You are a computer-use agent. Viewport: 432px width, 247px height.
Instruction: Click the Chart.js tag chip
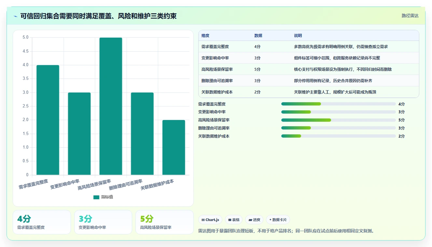[x=210, y=220]
